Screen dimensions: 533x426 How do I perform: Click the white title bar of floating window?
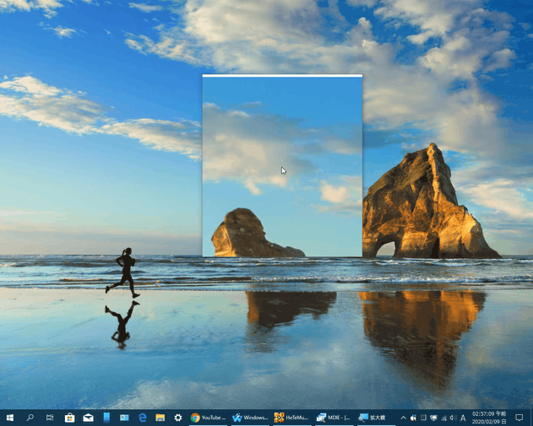click(282, 75)
